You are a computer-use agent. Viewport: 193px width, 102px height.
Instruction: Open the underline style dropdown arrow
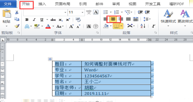[x=47, y=20]
